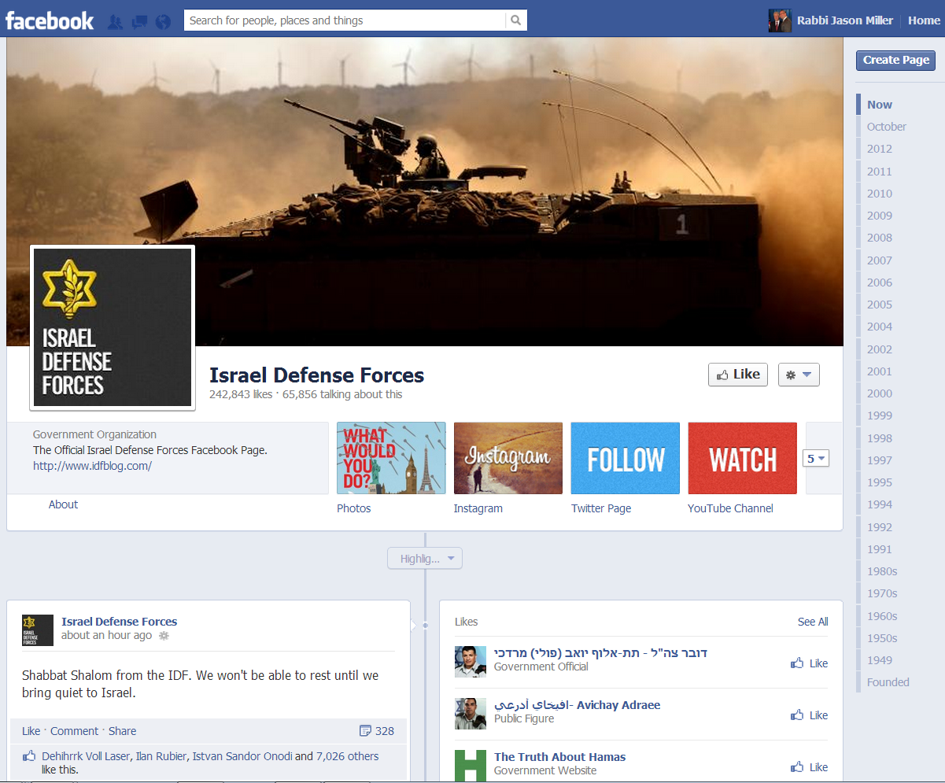The image size is (945, 783).
Task: Open the notifications globe icon
Action: point(163,21)
